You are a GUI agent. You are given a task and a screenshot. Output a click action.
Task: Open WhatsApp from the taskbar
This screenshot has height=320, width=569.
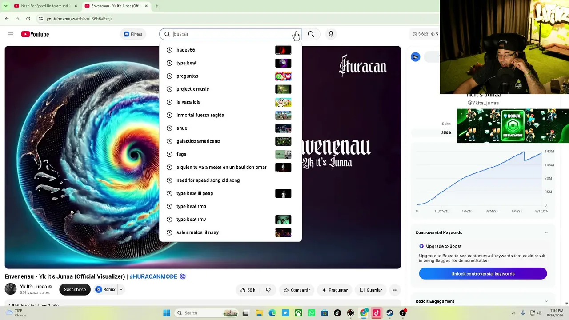pos(311,313)
